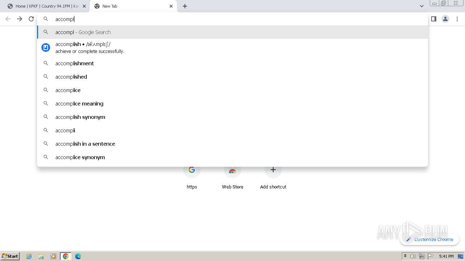Pick the 'accomplice synonym' suggestion
The width and height of the screenshot is (465, 261).
click(x=232, y=157)
